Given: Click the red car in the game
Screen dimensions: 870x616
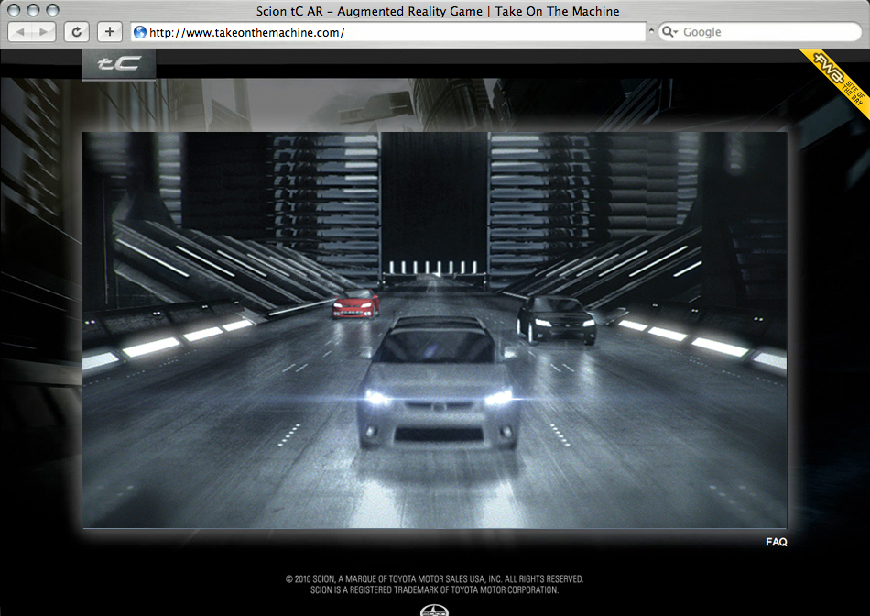Looking at the screenshot, I should click(355, 304).
